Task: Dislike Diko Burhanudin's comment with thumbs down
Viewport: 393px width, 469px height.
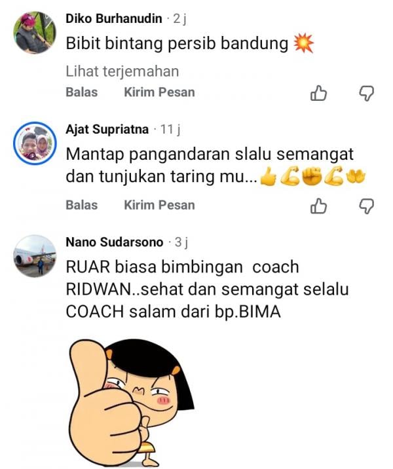Action: [x=366, y=94]
